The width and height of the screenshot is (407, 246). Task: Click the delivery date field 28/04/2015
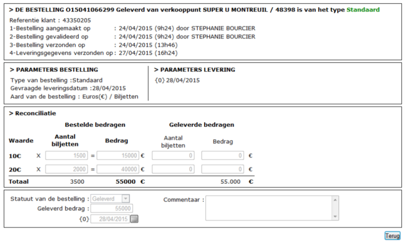pos(110,219)
